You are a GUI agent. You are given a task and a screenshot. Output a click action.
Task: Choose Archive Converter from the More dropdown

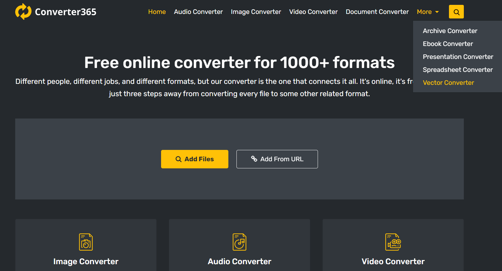pos(450,31)
